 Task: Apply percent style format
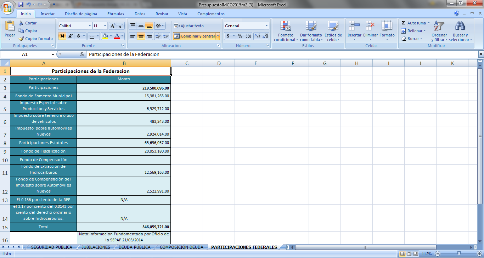pyautogui.click(x=240, y=36)
